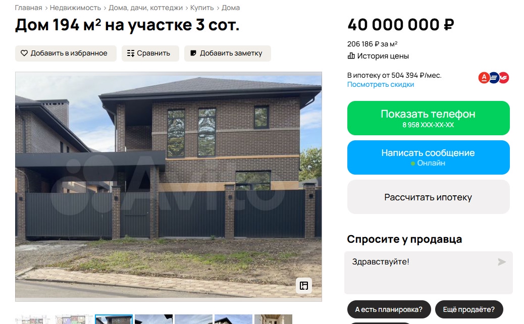Click Написать сообщение button

tap(429, 157)
